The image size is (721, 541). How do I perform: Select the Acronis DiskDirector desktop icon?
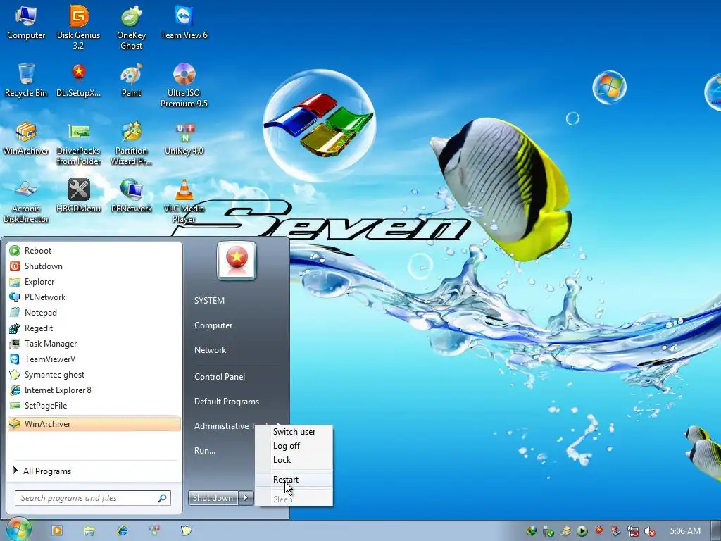pyautogui.click(x=26, y=201)
